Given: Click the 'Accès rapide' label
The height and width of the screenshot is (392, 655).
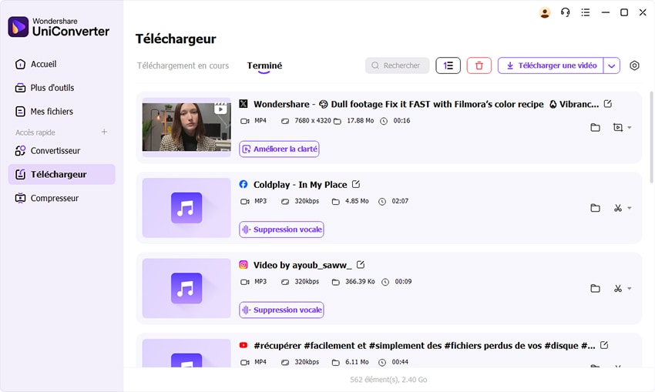Looking at the screenshot, I should click(35, 132).
